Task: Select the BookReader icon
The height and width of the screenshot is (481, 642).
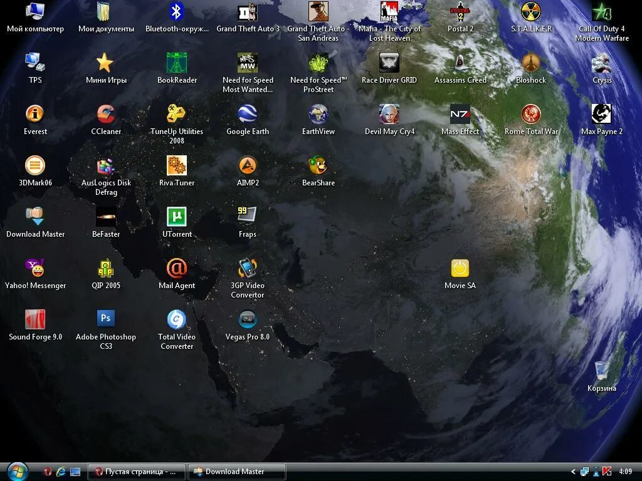Action: pyautogui.click(x=177, y=63)
